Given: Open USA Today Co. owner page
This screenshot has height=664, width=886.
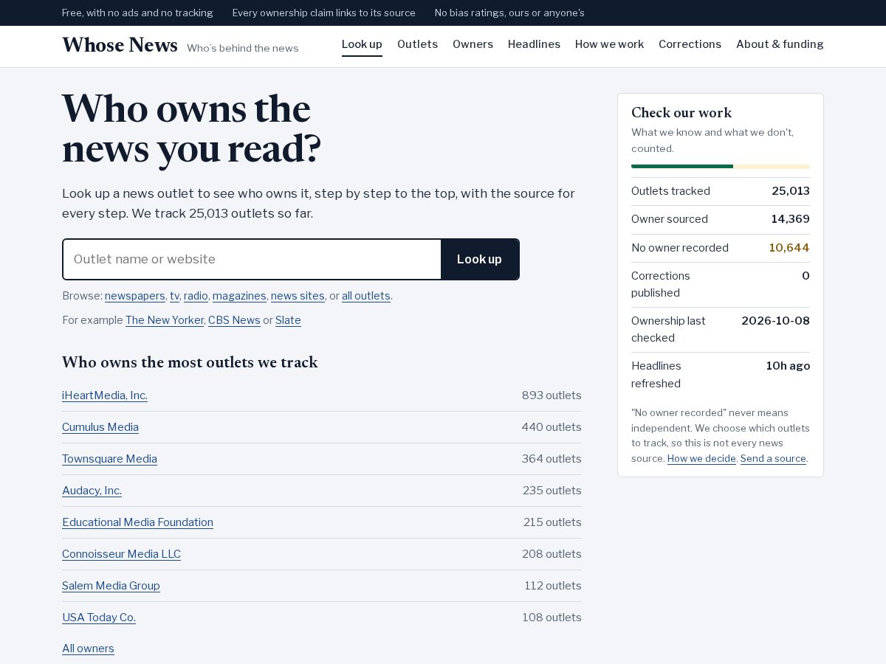Looking at the screenshot, I should (x=99, y=618).
